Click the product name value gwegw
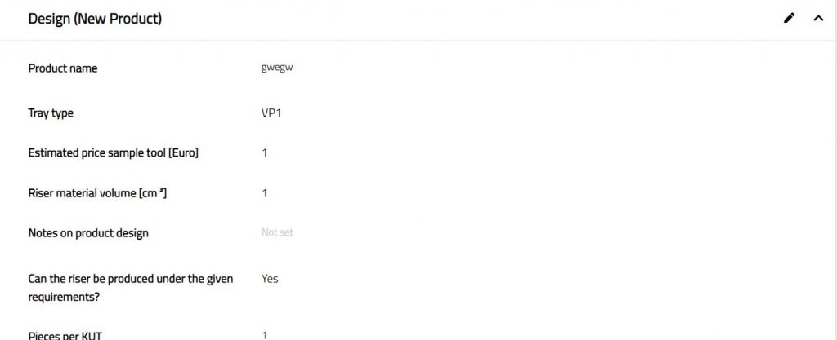The height and width of the screenshot is (340, 837). (277, 68)
